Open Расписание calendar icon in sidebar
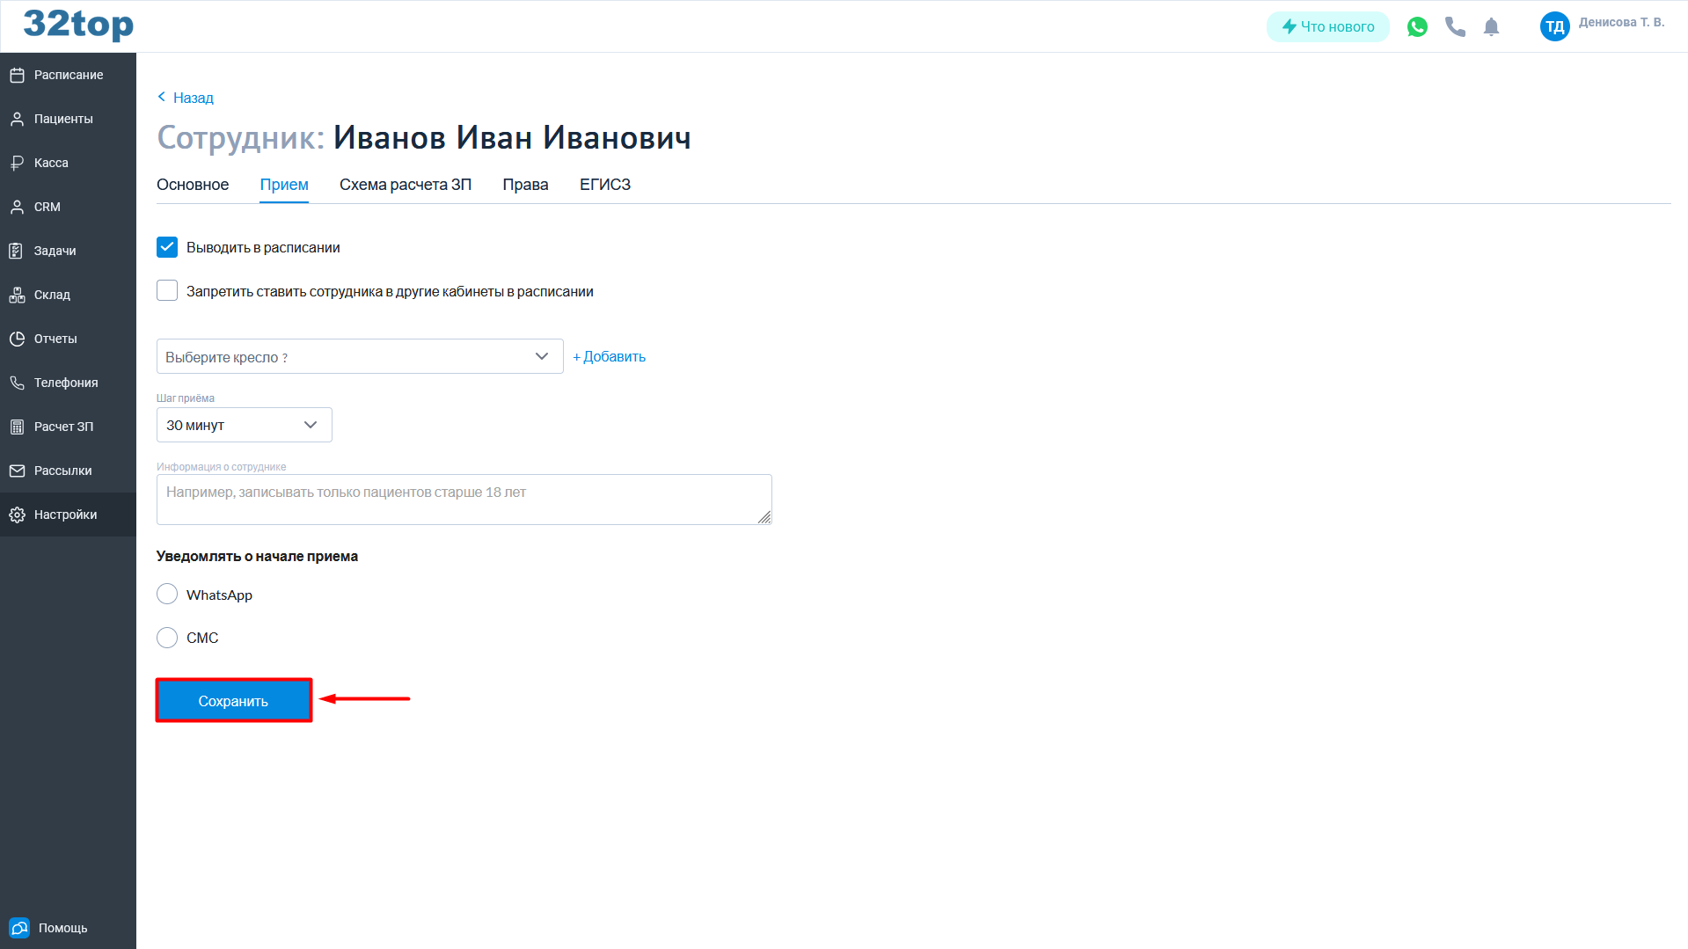Viewport: 1688px width, 949px height. coord(17,76)
